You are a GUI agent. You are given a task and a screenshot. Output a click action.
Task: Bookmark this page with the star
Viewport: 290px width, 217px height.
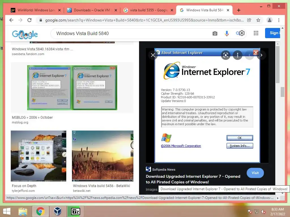click(258, 20)
